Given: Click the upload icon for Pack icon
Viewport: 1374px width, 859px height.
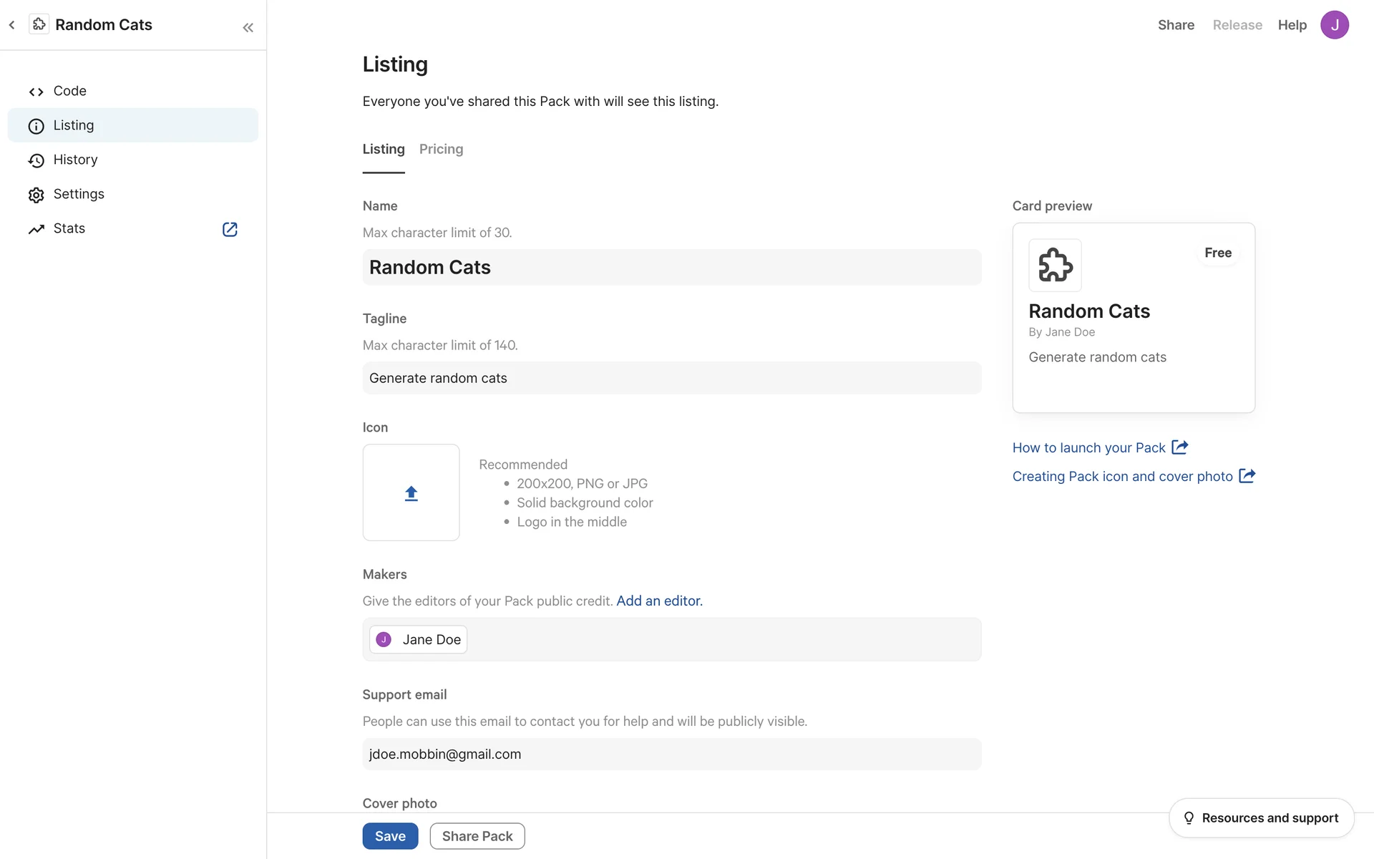Looking at the screenshot, I should [411, 493].
